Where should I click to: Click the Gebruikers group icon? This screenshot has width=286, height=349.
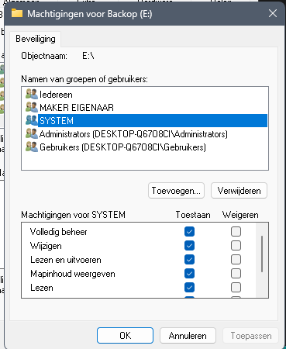pyautogui.click(x=32, y=147)
